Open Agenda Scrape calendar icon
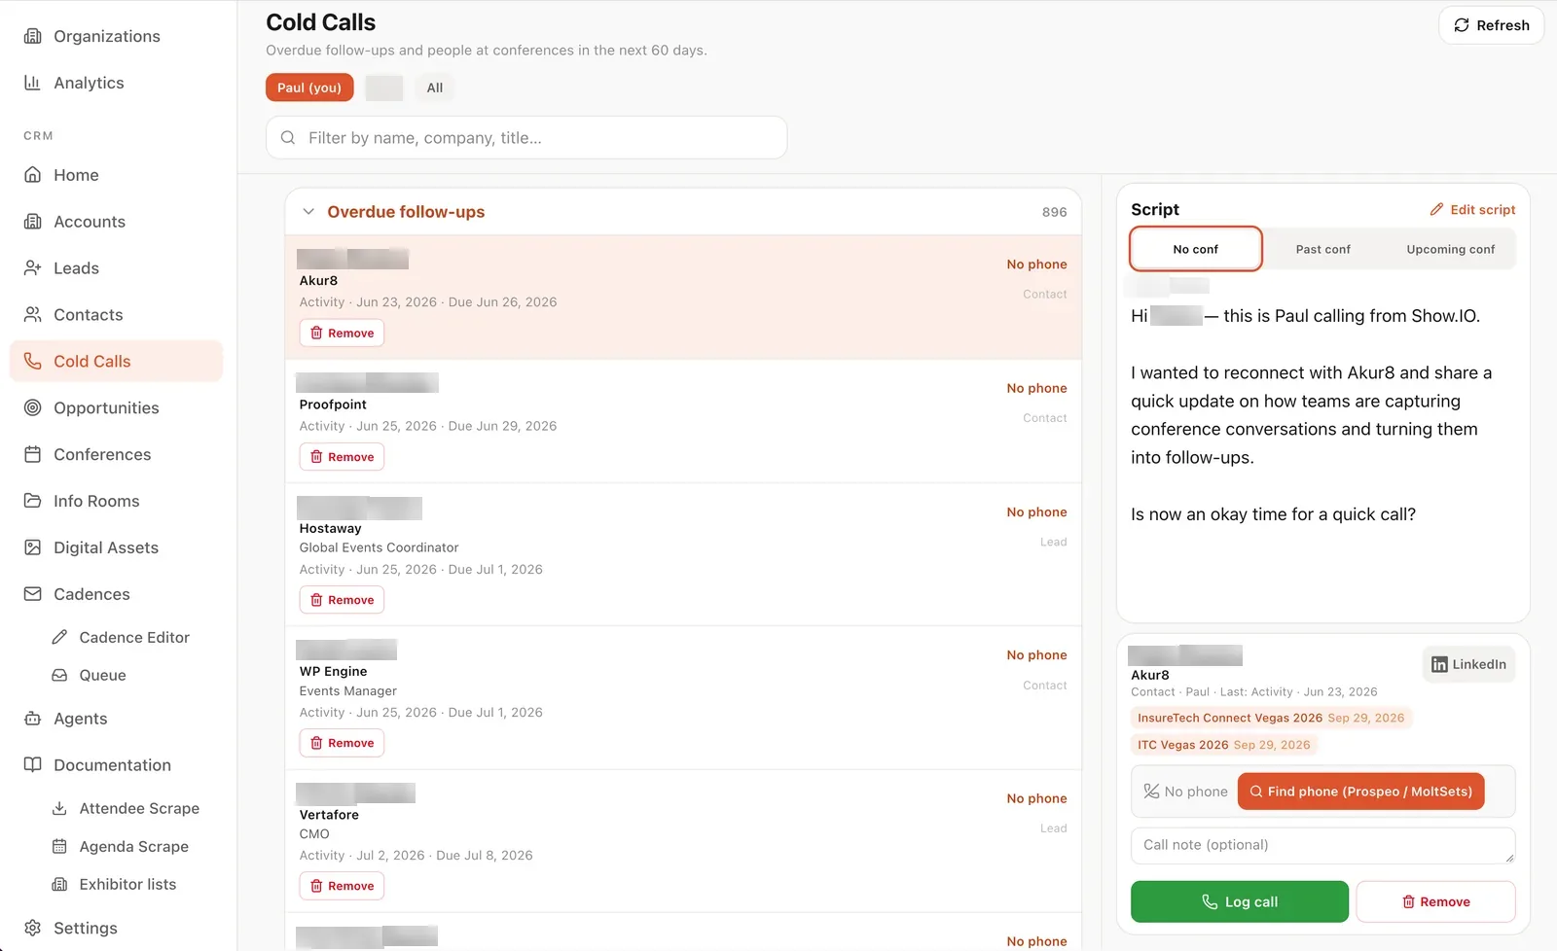 59,846
